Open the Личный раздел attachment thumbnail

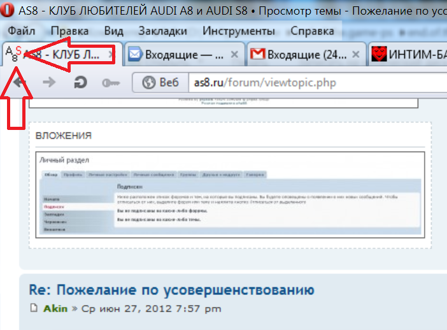tap(230, 195)
